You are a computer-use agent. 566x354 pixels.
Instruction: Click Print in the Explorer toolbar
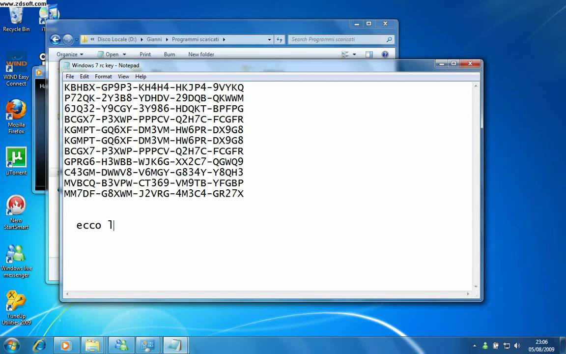tap(145, 54)
